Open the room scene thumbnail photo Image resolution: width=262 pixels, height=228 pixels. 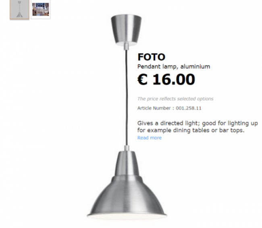click(41, 9)
